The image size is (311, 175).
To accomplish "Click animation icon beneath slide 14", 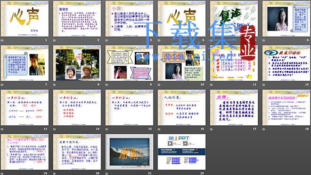I will tap(55, 129).
